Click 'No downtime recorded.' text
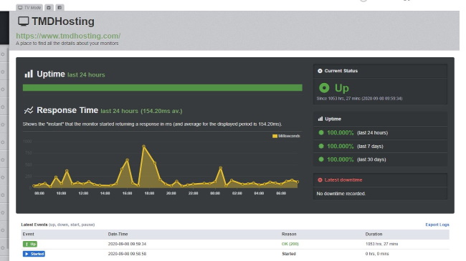Viewport: 466px width, 261px height. (341, 194)
